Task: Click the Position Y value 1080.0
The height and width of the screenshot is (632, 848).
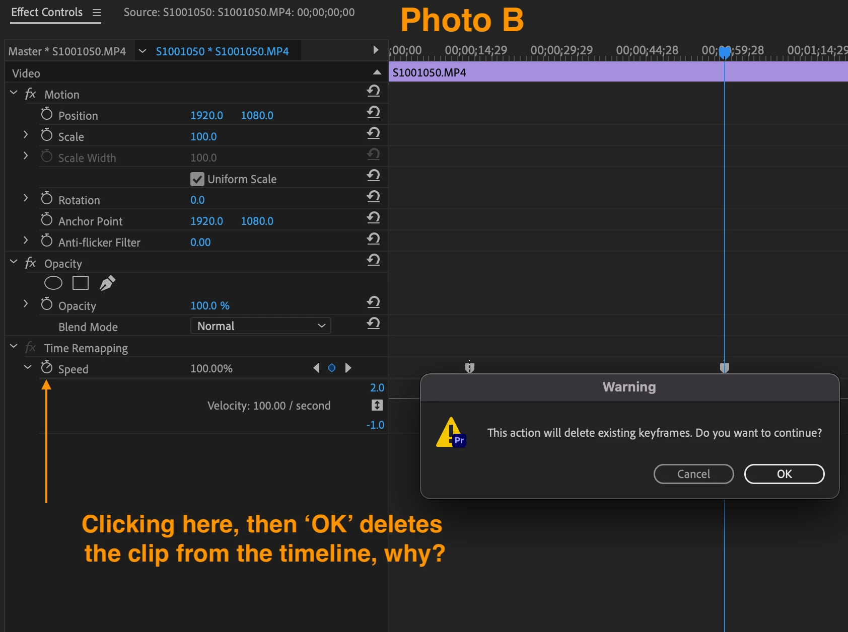Action: (257, 115)
